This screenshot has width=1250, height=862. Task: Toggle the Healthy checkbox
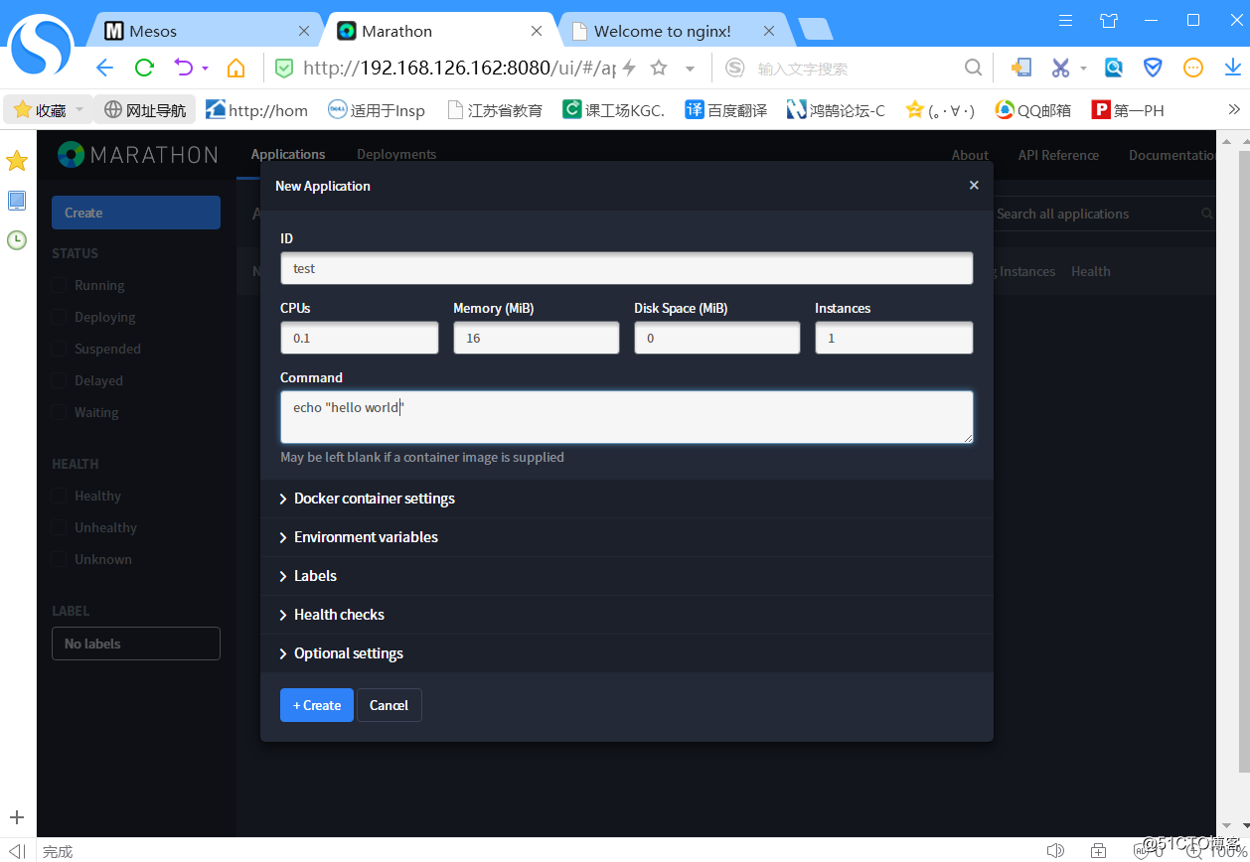59,496
